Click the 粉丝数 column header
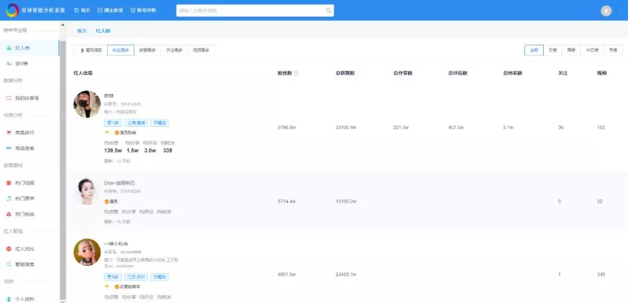The height and width of the screenshot is (303, 628). pyautogui.click(x=285, y=73)
